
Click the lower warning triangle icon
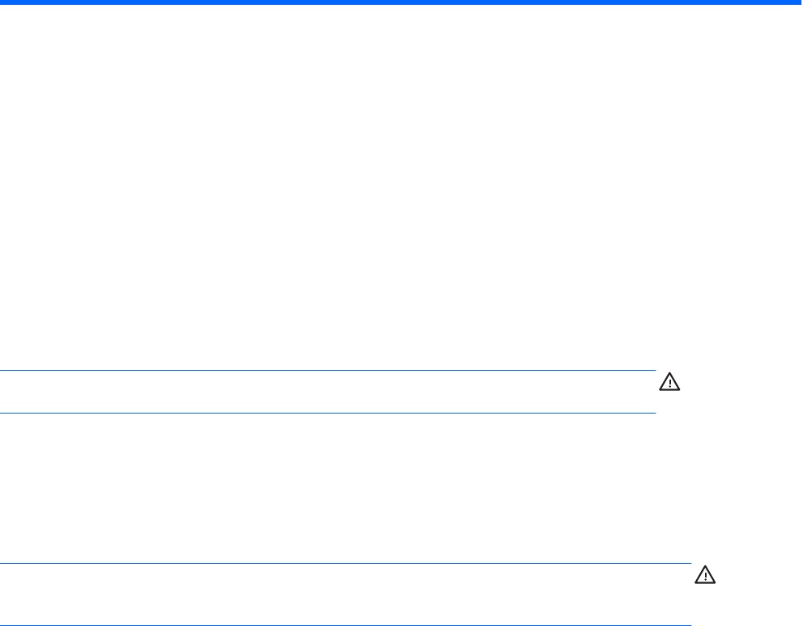[x=705, y=575]
